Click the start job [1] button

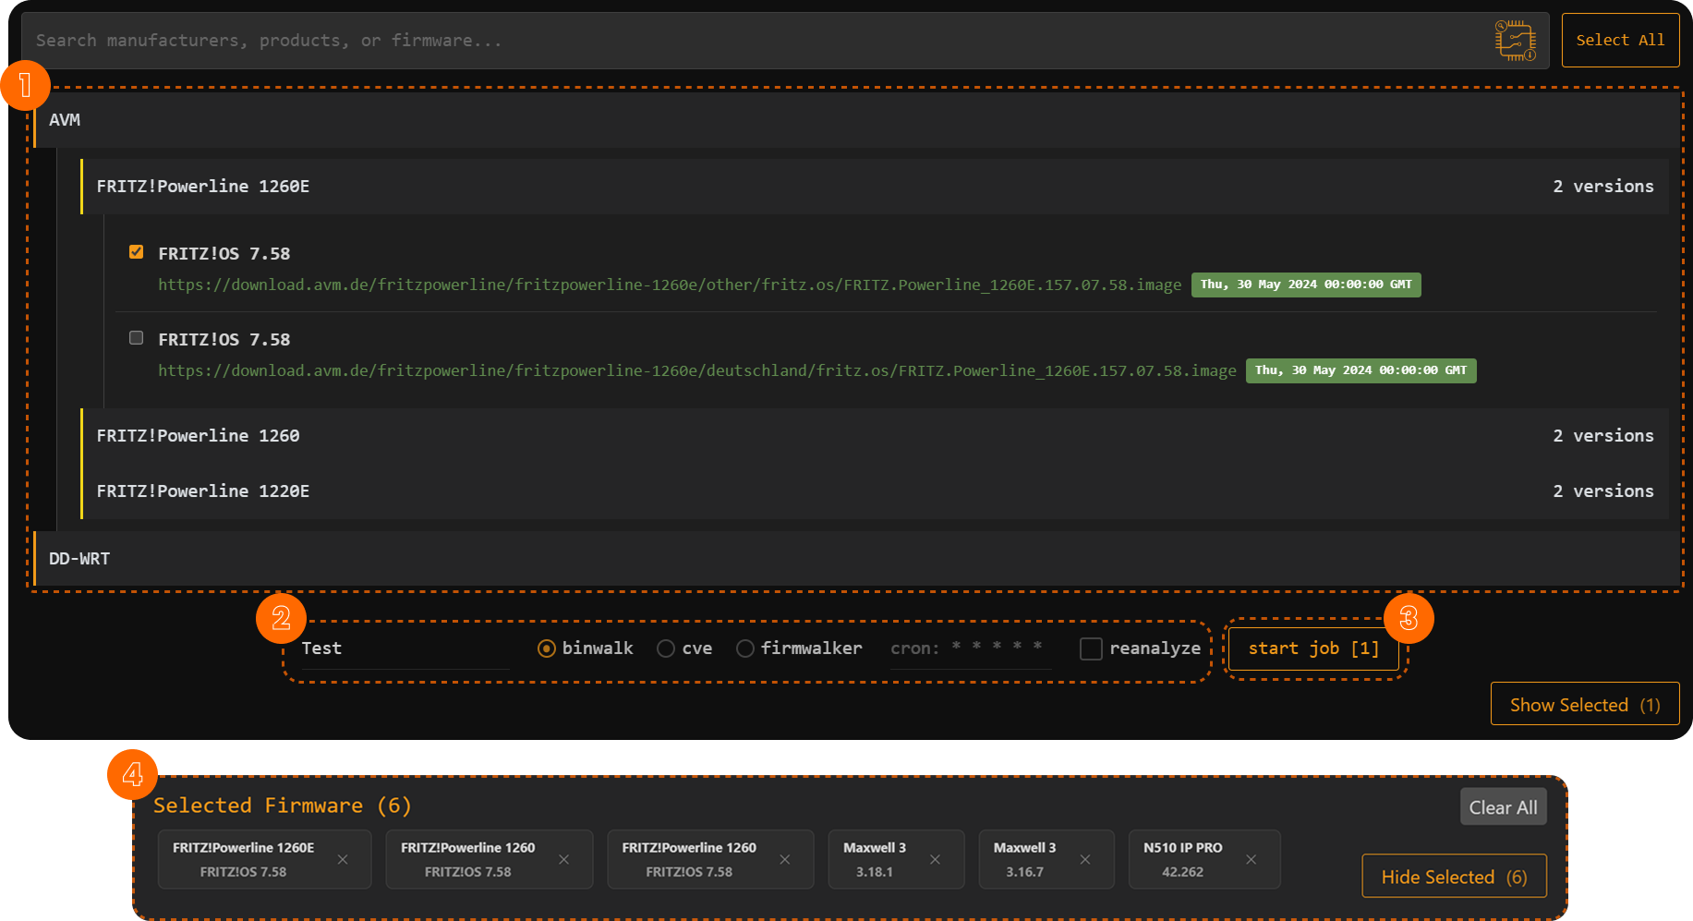click(1313, 648)
